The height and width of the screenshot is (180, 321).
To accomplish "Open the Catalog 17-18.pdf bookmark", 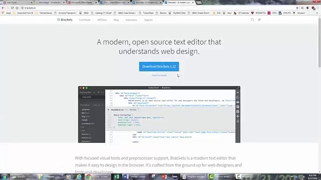I will (x=101, y=13).
